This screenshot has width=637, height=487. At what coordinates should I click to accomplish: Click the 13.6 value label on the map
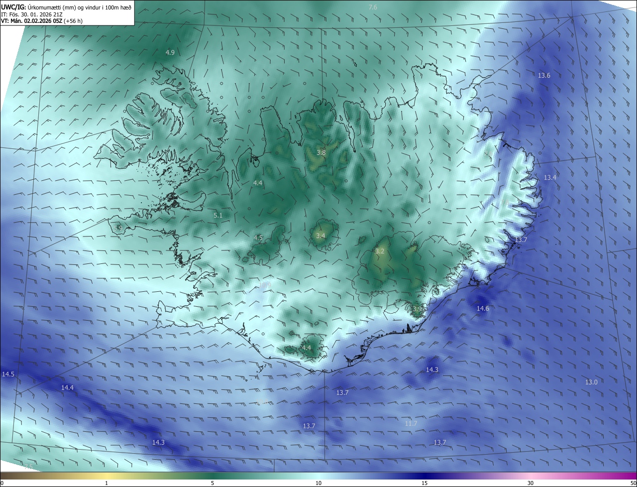[544, 76]
